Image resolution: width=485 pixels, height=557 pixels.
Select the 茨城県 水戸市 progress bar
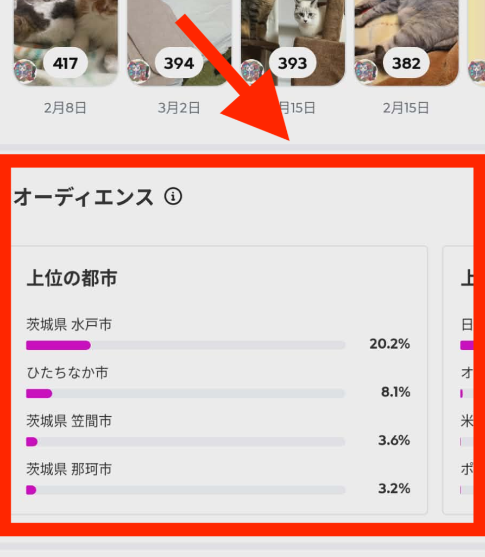185,345
